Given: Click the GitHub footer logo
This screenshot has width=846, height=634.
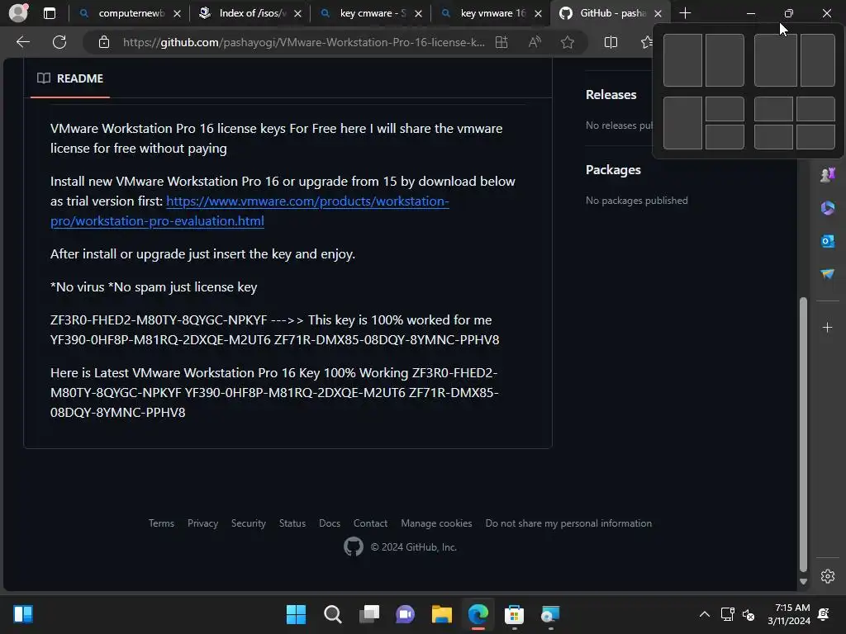Looking at the screenshot, I should click(354, 546).
